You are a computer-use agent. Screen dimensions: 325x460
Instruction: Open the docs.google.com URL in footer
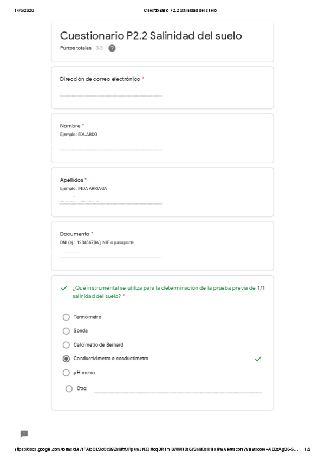point(156,449)
